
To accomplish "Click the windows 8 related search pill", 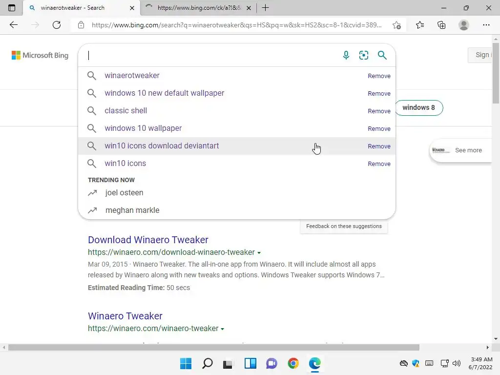I will click(418, 107).
